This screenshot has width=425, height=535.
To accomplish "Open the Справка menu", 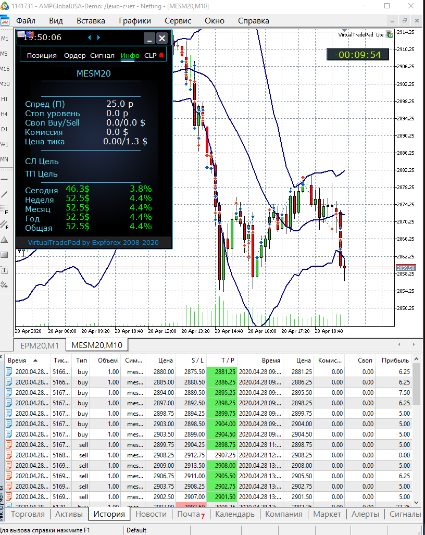I will [254, 21].
